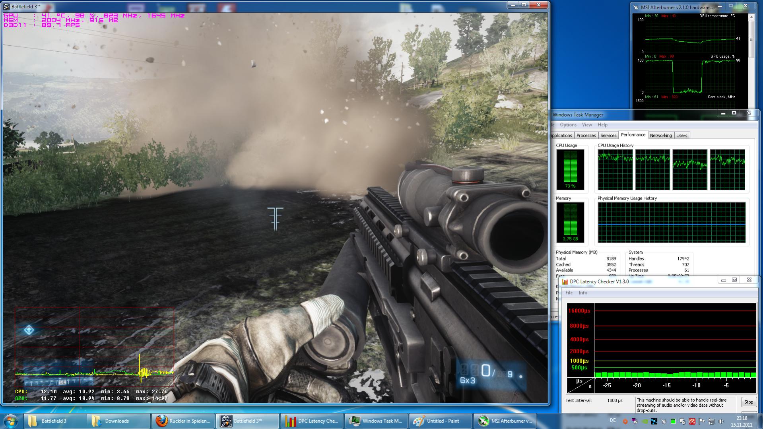Select the Performance tab
This screenshot has width=763, height=429.
(633, 135)
